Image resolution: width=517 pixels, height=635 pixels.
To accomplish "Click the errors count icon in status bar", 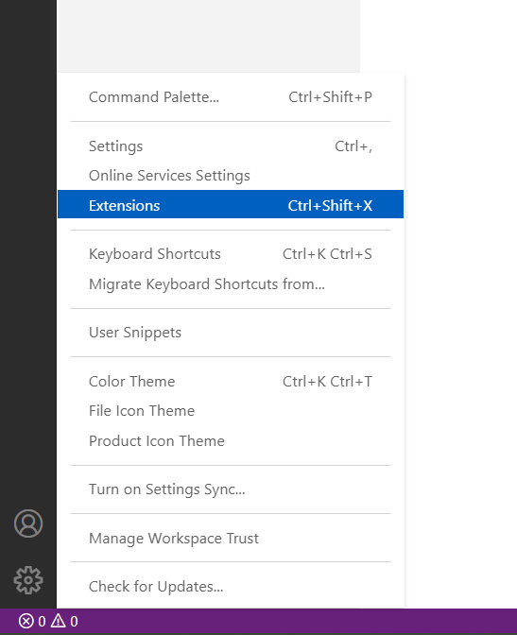I will click(x=26, y=621).
